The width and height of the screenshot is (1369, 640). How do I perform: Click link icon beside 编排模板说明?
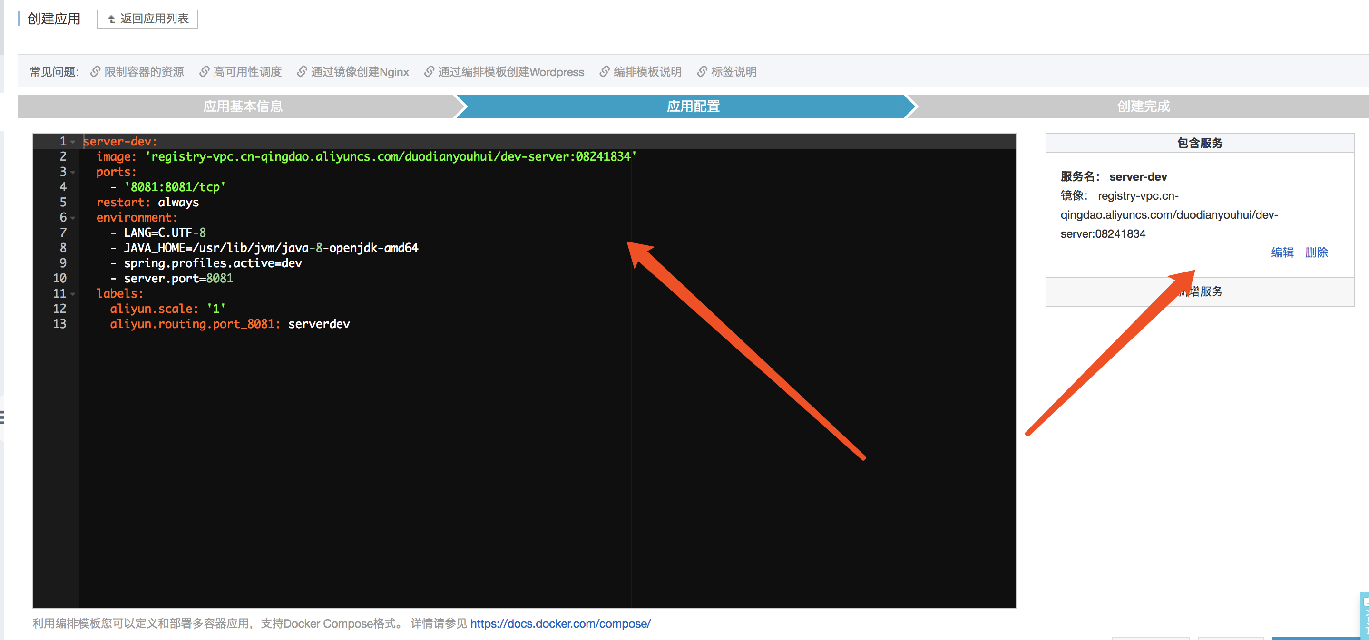[604, 72]
